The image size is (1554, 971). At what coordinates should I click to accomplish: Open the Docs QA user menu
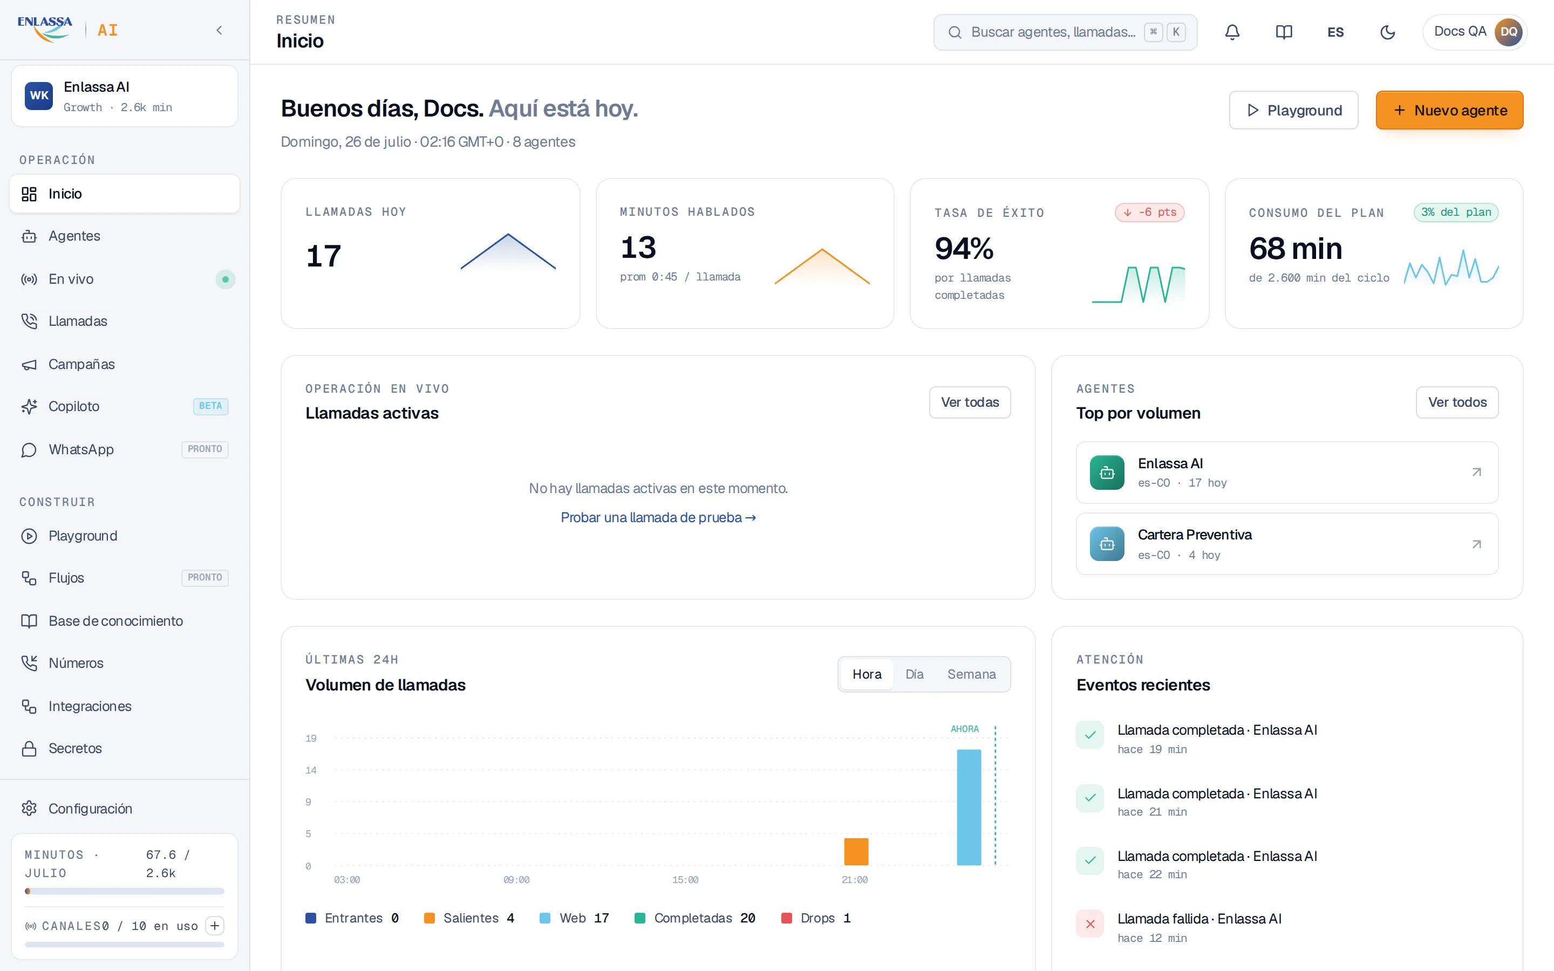point(1474,32)
